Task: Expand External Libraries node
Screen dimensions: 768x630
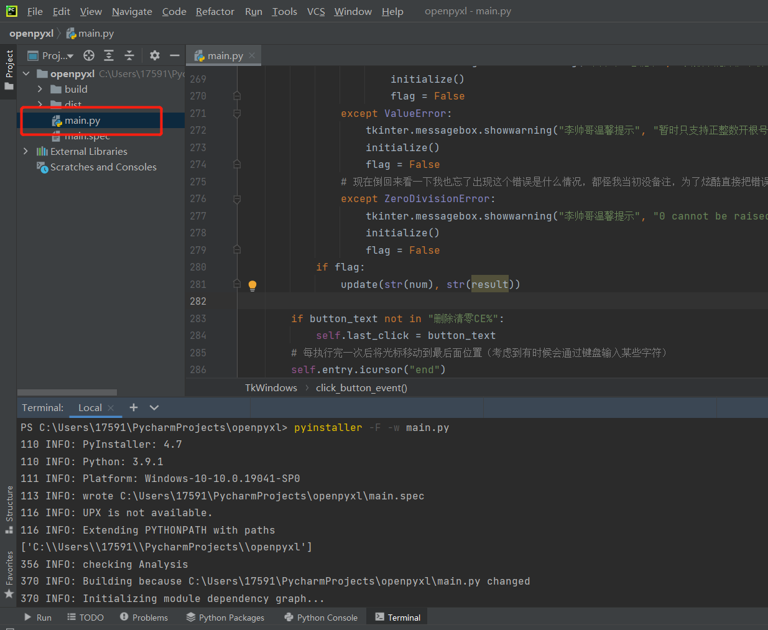Action: pos(25,151)
